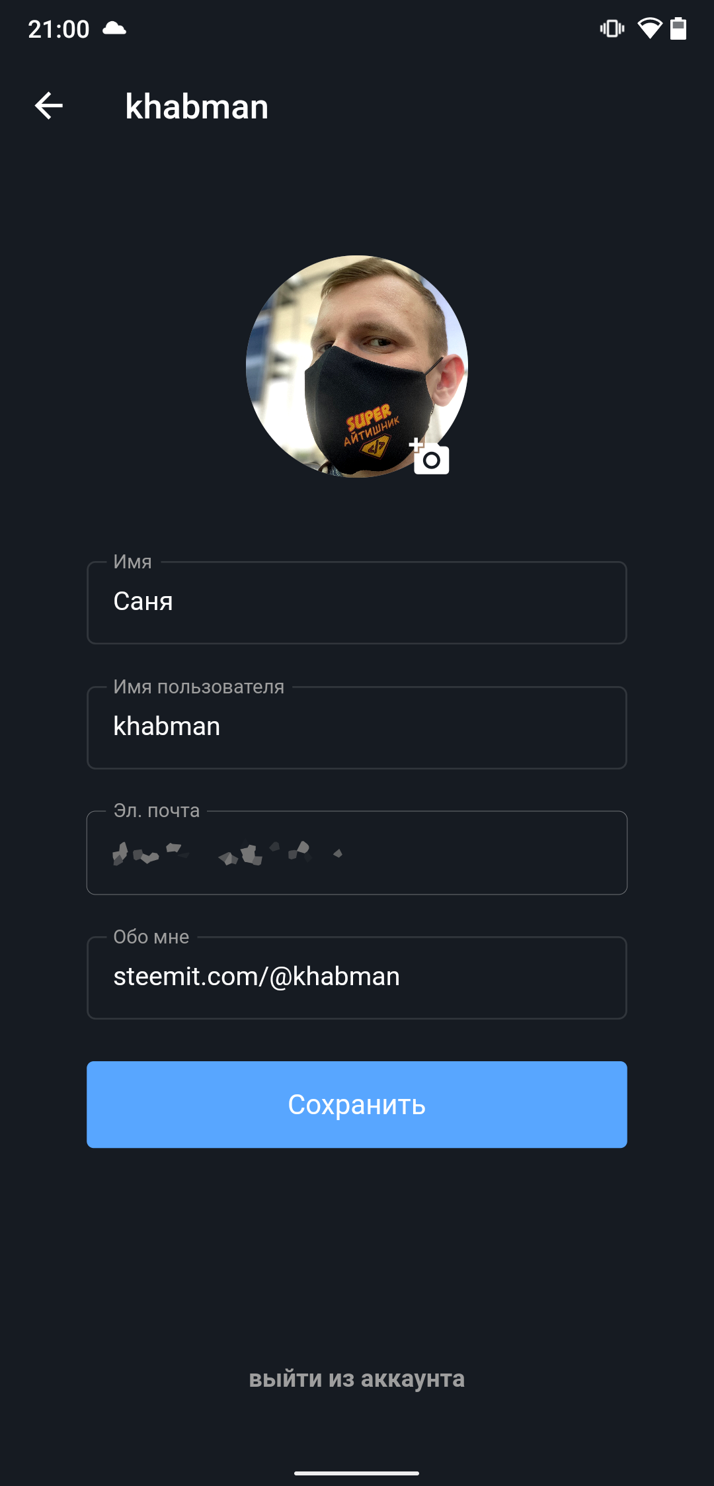This screenshot has width=714, height=1486.
Task: Click the Сохранить save button
Action: coord(357,1104)
